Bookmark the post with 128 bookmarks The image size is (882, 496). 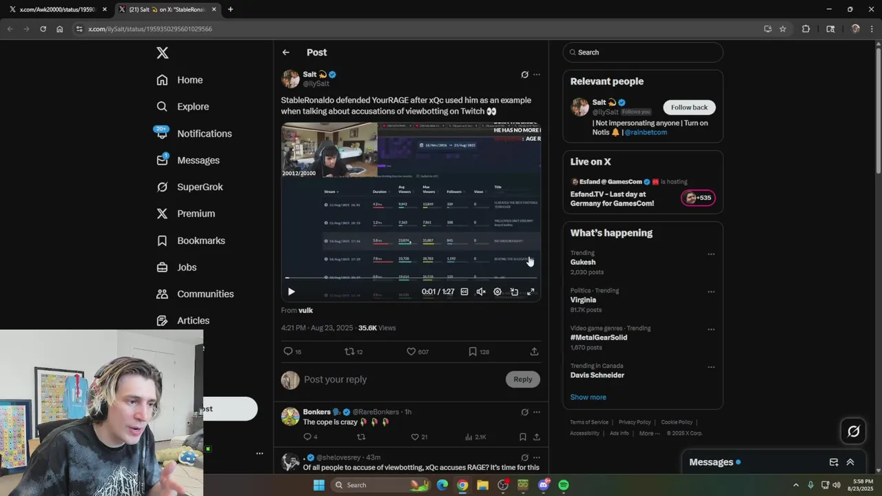tap(478, 351)
